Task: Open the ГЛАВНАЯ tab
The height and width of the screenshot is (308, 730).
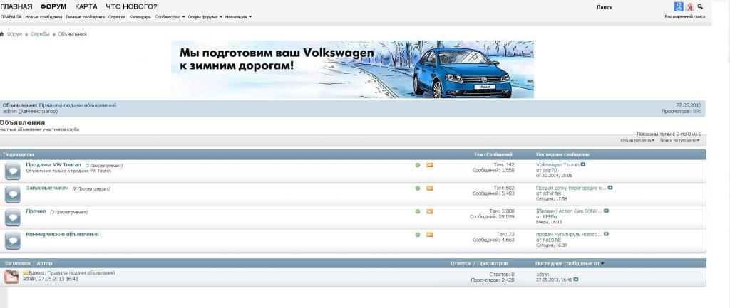Action: point(16,6)
